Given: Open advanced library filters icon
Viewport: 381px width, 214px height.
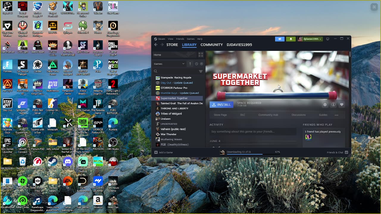Looking at the screenshot, I should (201, 71).
